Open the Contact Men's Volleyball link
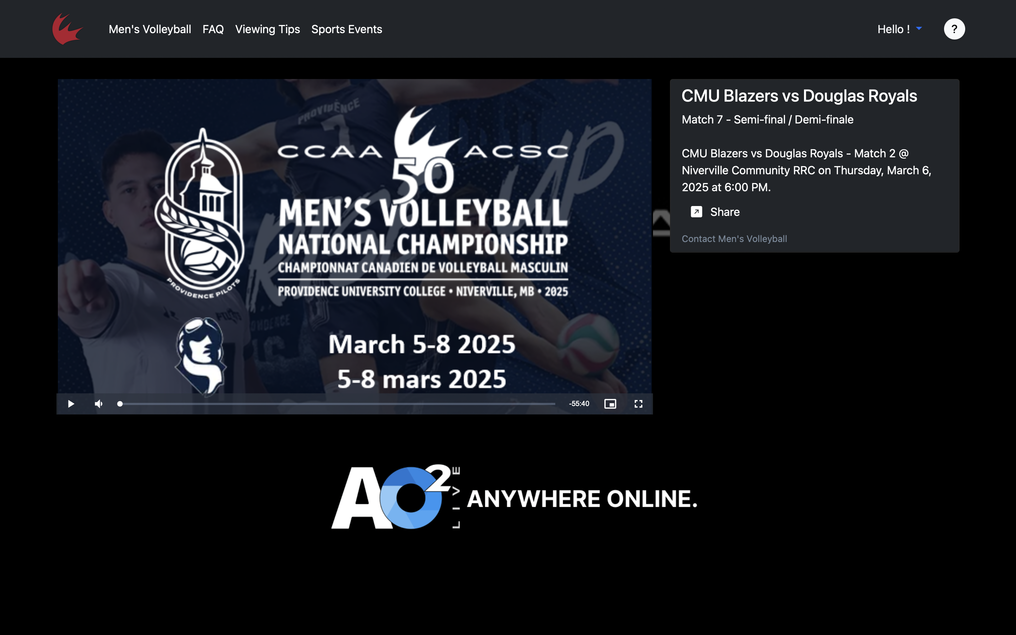 tap(734, 238)
